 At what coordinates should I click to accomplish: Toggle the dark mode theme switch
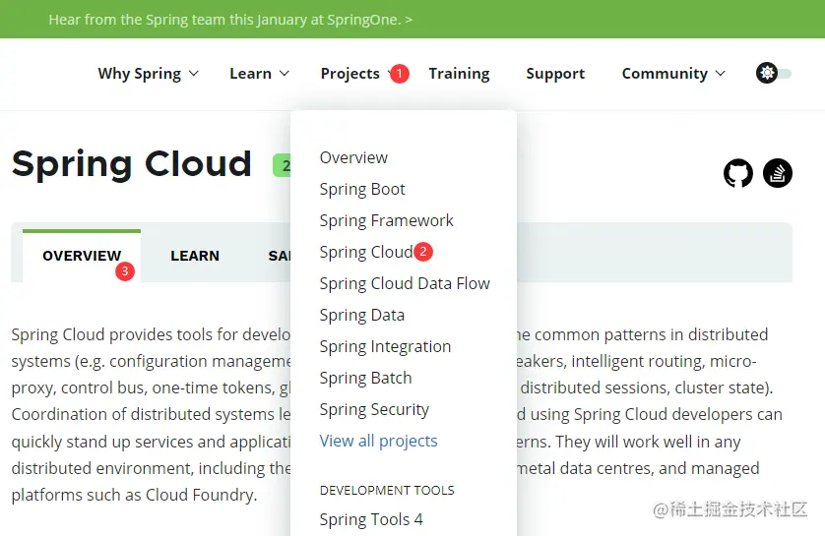tap(774, 73)
